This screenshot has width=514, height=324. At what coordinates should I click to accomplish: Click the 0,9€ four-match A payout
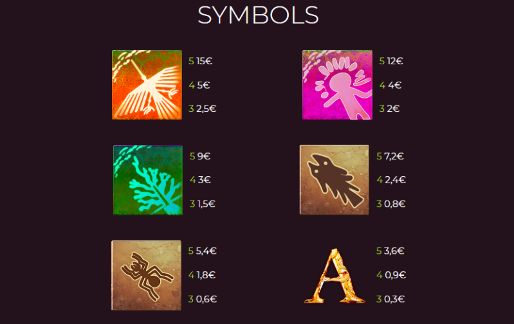(x=396, y=275)
